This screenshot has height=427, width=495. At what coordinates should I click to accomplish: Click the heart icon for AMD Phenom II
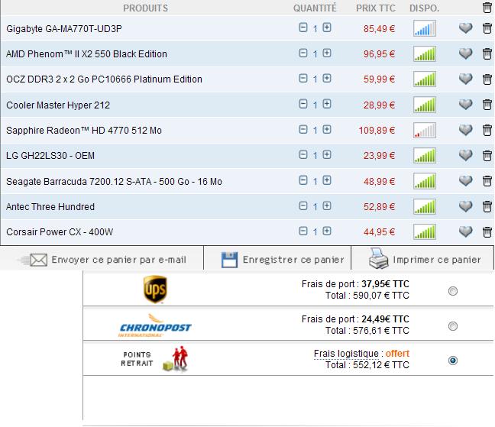tap(465, 53)
